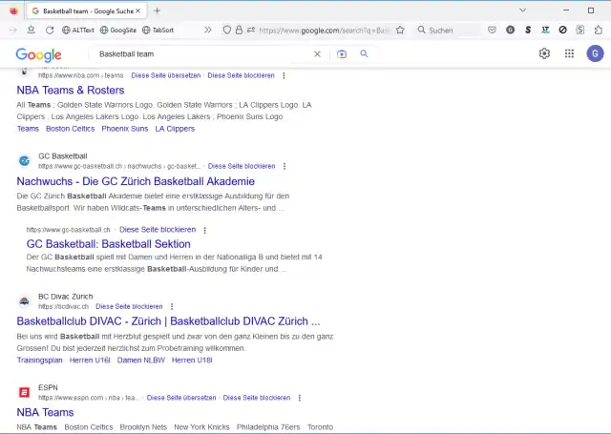Click 'Diese Seite übersetzen' for nba.com

(165, 74)
